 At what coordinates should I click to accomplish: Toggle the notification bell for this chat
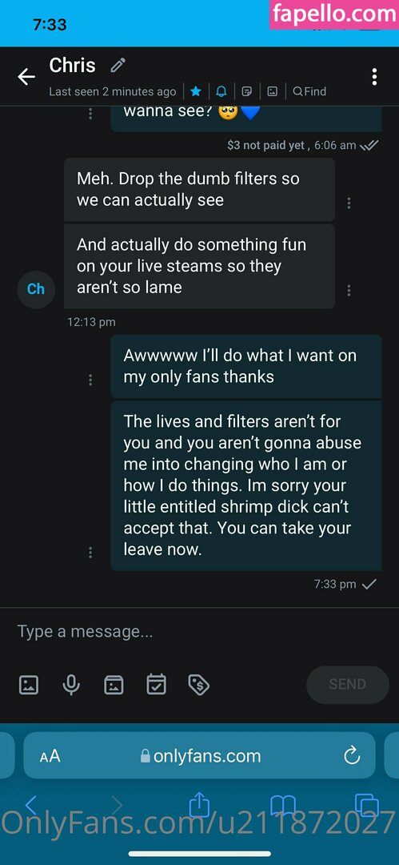[x=221, y=91]
